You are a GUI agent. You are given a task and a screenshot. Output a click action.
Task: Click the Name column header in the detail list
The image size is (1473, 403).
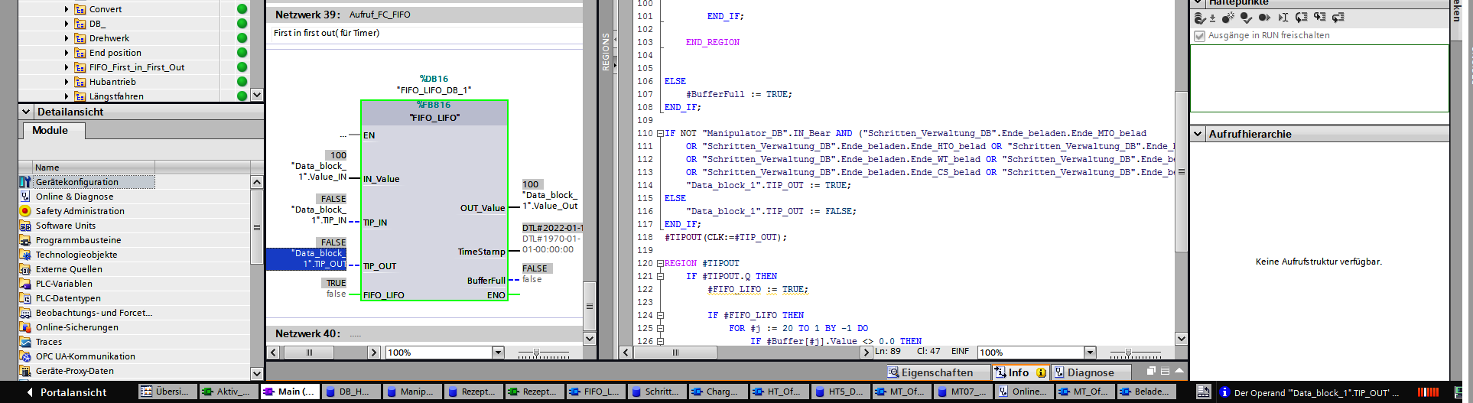click(93, 167)
